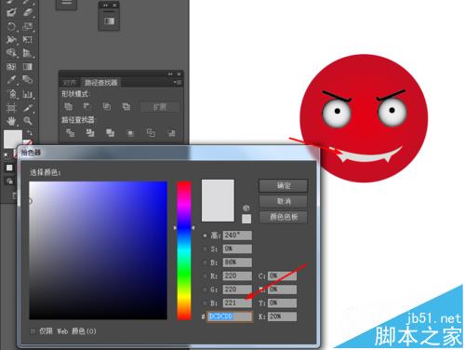This screenshot has height=350, width=465.
Task: Select the Width tool
Action: pos(11,40)
